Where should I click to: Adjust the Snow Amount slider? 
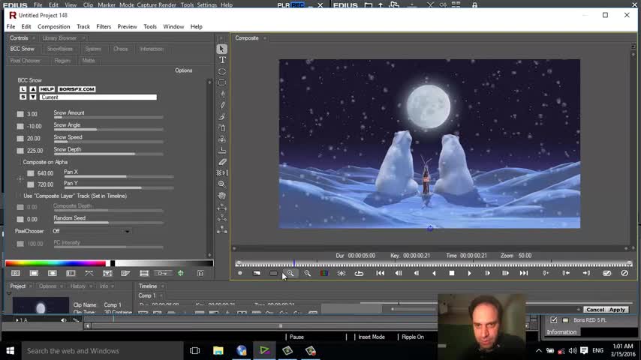point(108,118)
